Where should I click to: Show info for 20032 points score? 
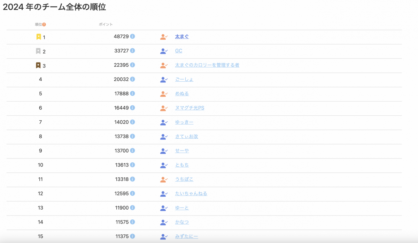tap(133, 79)
